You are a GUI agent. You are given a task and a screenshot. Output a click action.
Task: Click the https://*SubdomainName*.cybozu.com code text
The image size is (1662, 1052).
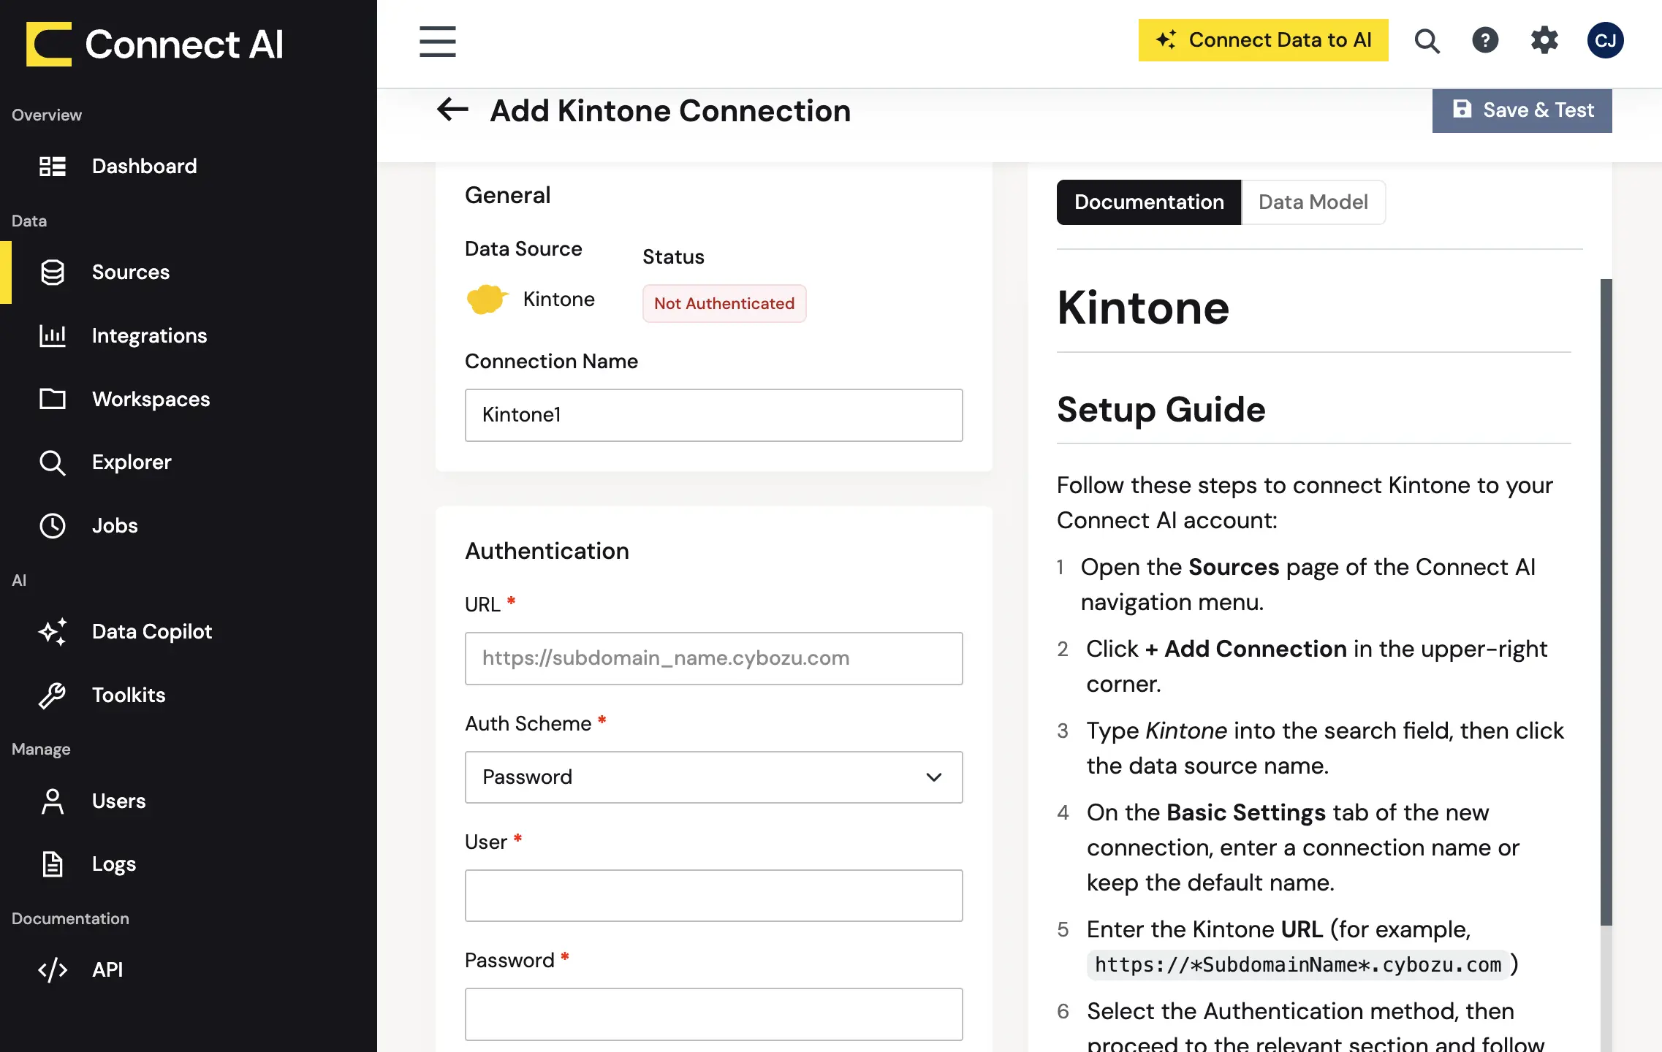click(1298, 965)
